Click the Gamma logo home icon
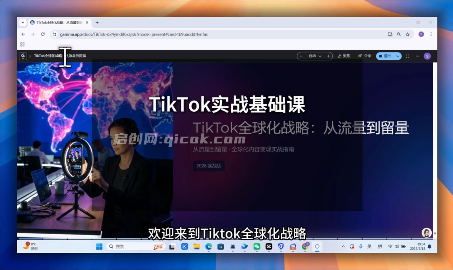Viewport: 453px width, 270px height. [23, 56]
